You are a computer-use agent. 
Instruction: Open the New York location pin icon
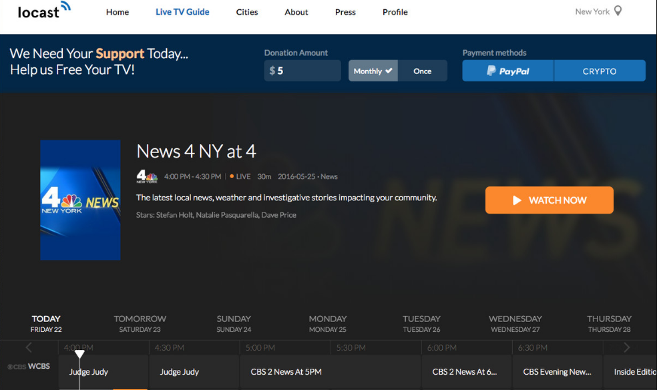[618, 11]
